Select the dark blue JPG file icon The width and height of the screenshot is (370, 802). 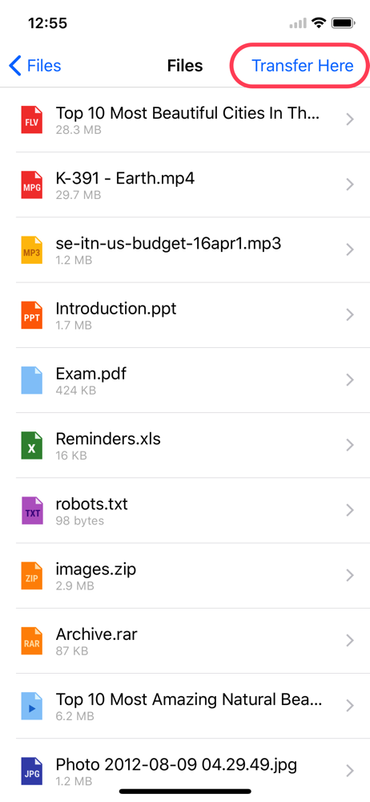[x=32, y=771]
